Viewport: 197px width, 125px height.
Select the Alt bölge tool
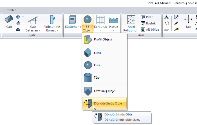click(x=150, y=29)
